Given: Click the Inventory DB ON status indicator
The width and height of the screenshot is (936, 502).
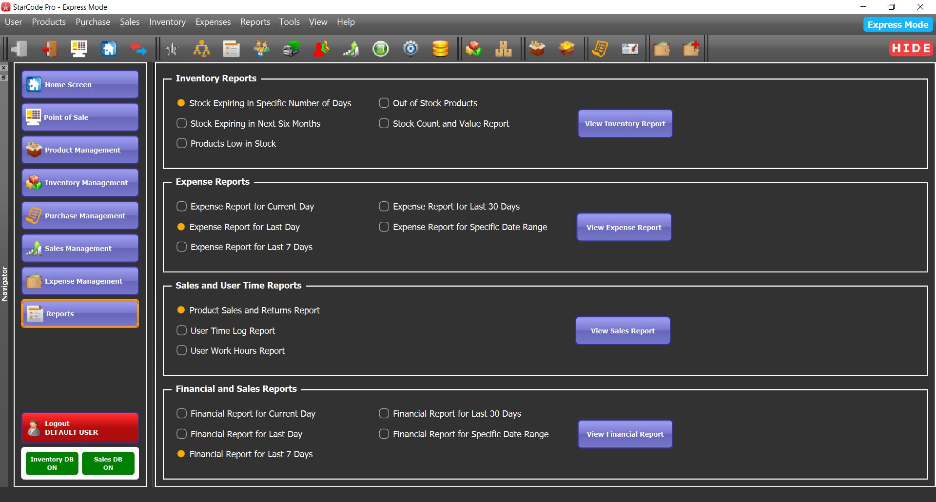Looking at the screenshot, I should (x=51, y=463).
